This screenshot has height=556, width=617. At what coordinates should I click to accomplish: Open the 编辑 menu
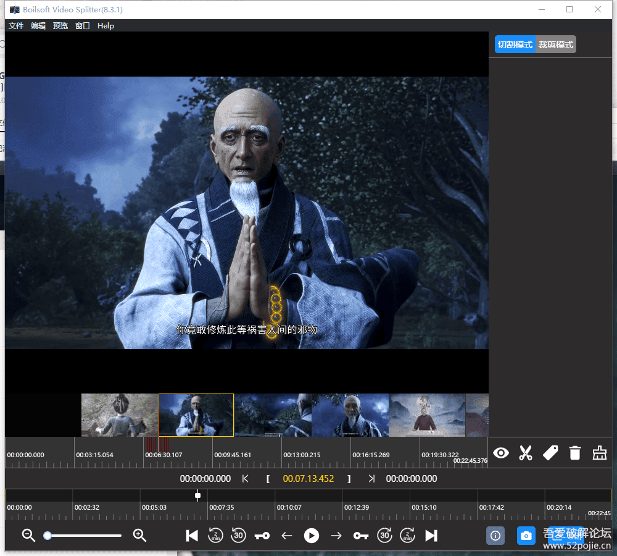[38, 25]
